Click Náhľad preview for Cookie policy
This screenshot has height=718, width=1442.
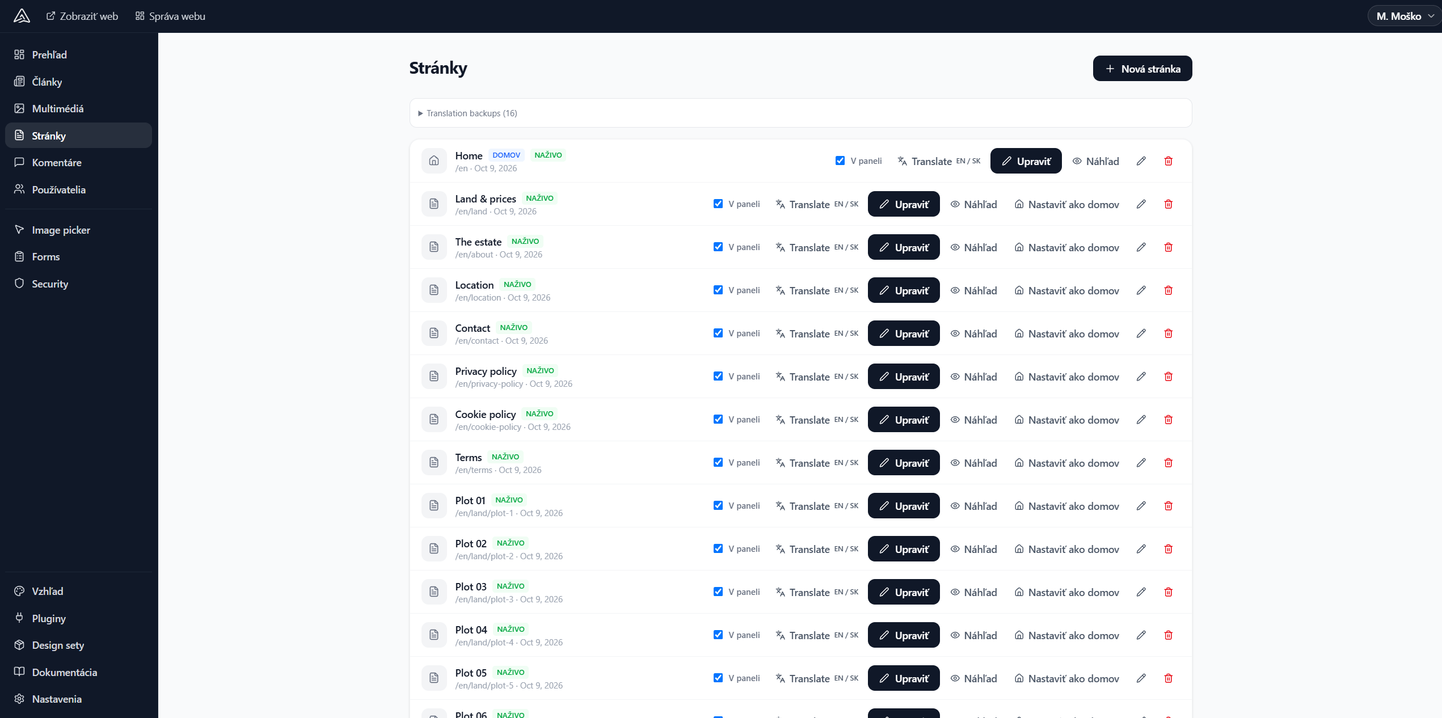coord(974,420)
